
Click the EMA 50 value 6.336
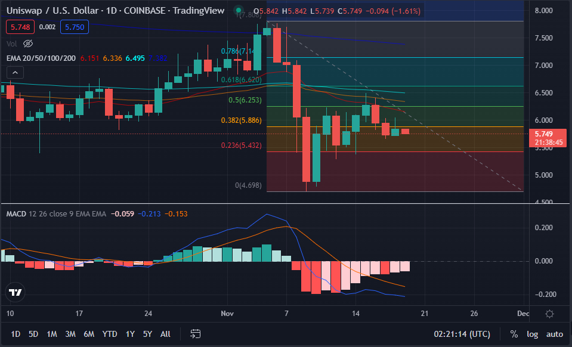[112, 58]
